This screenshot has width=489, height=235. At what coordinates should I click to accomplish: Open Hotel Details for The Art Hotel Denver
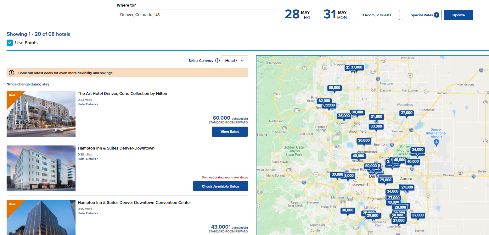pos(88,104)
